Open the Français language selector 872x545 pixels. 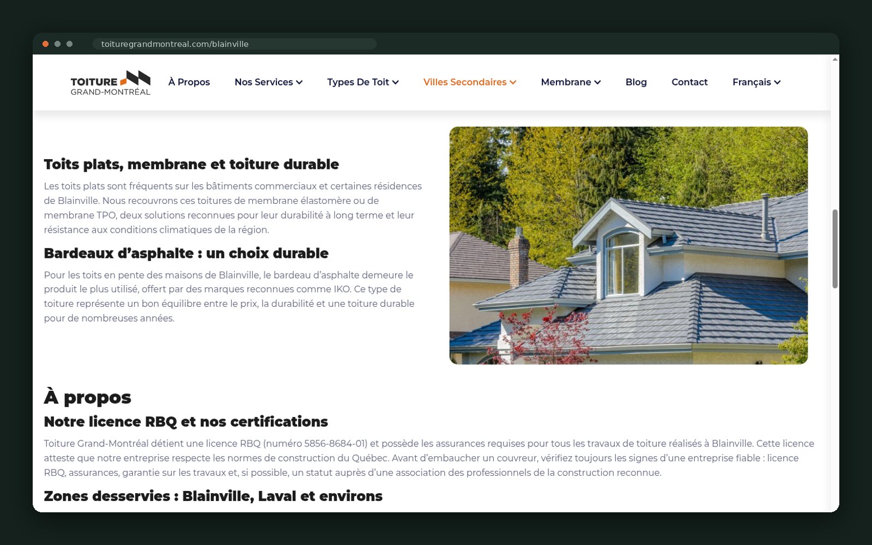point(752,82)
